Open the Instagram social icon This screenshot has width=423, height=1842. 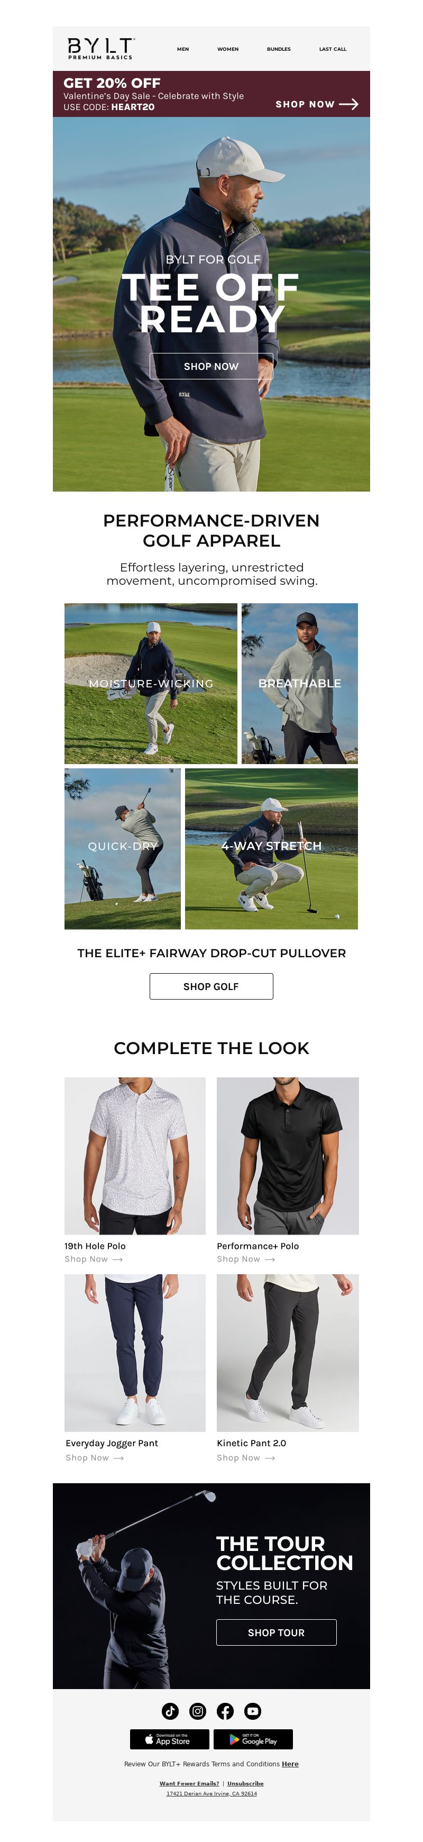[198, 1711]
